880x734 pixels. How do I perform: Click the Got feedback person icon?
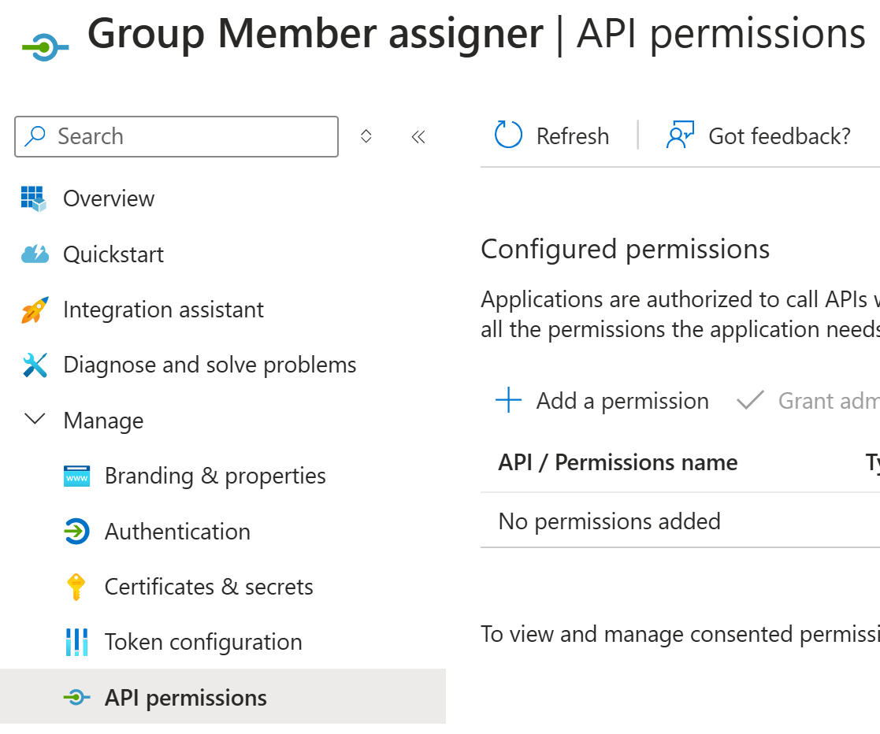680,135
